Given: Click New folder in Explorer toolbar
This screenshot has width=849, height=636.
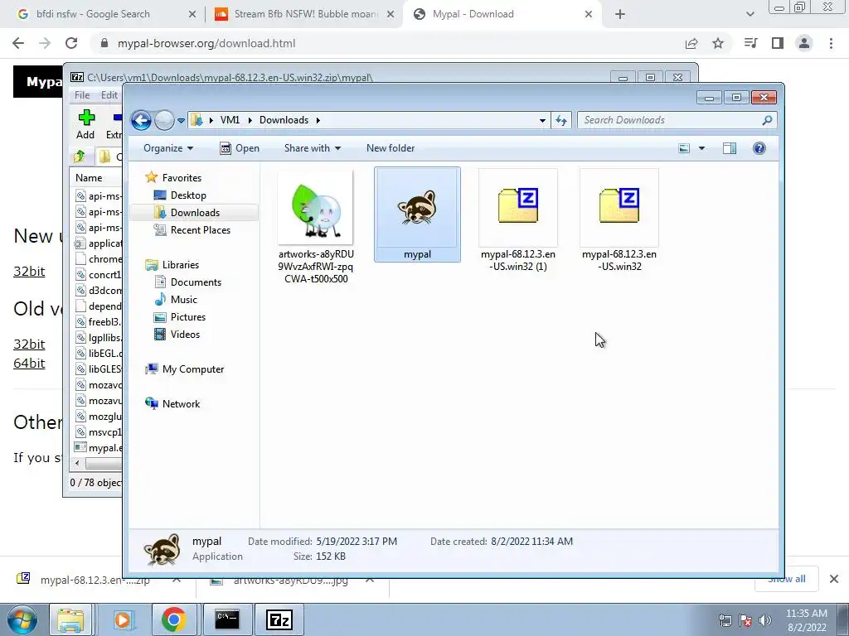Looking at the screenshot, I should point(391,148).
